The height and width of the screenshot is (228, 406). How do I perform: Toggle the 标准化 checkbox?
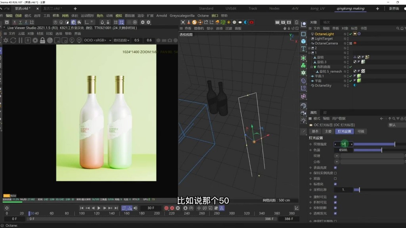point(335,184)
